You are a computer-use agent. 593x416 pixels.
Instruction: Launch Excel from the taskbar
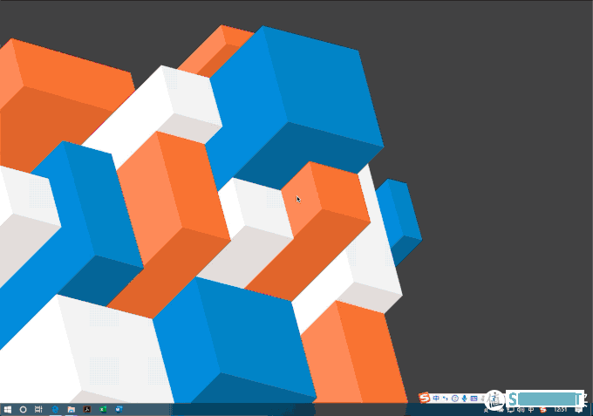(103, 409)
